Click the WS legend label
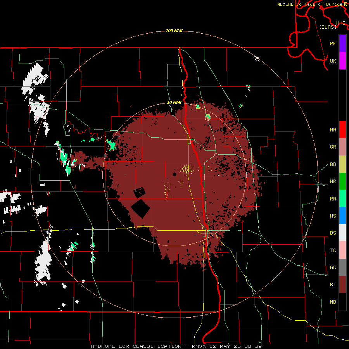Screen dimensions: 349x349 click(333, 216)
